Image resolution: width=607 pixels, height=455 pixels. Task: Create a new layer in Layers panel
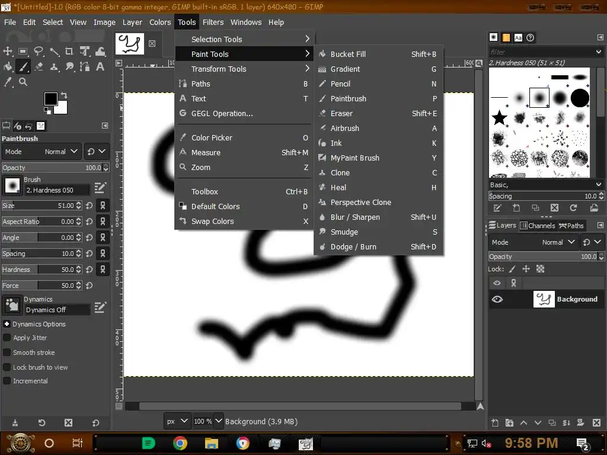[x=495, y=422]
